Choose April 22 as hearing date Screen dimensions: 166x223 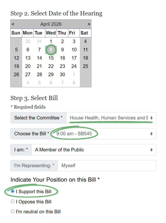point(51,66)
